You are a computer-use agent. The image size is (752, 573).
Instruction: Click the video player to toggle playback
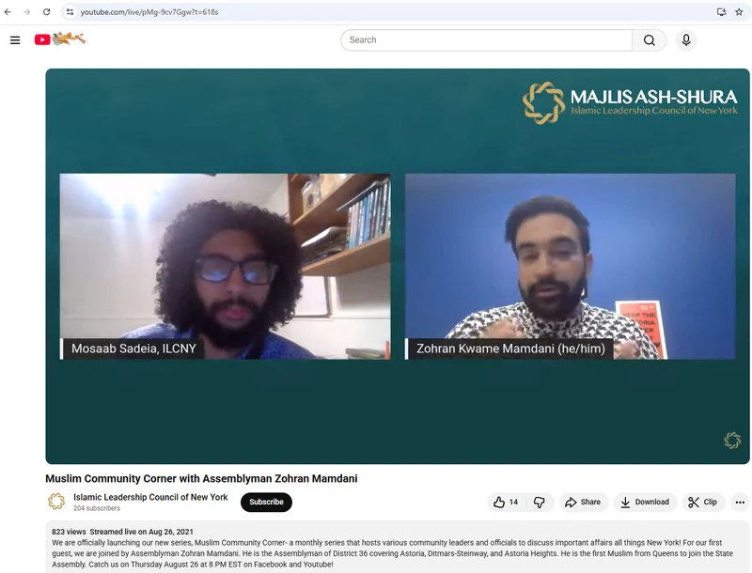click(x=398, y=267)
